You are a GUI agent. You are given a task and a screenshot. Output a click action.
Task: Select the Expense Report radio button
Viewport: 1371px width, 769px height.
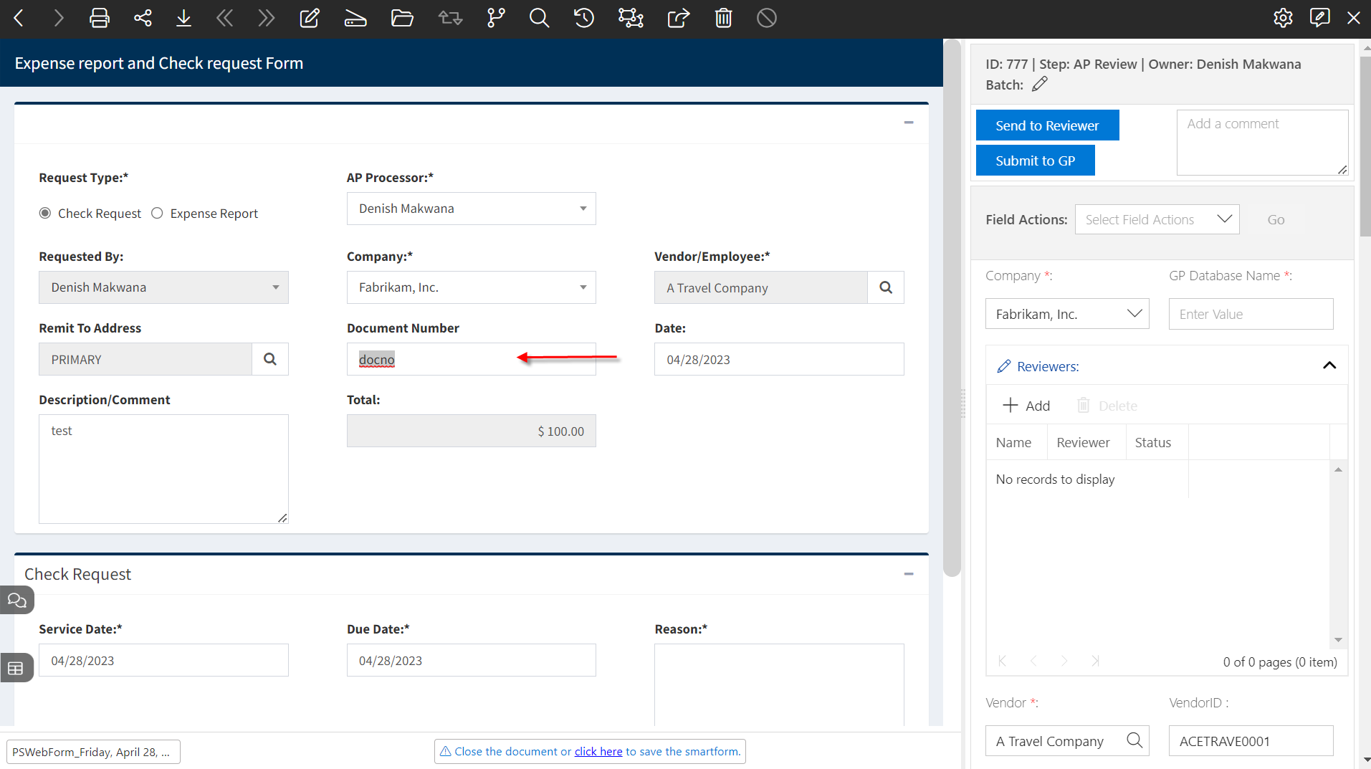coord(157,213)
